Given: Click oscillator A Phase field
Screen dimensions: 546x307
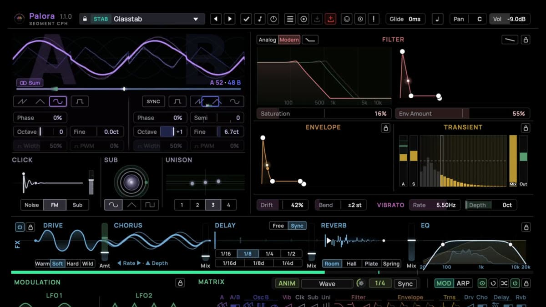Looking at the screenshot, I should tap(40, 117).
